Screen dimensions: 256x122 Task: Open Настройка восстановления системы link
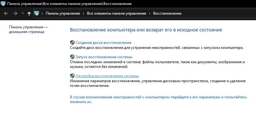[107, 76]
